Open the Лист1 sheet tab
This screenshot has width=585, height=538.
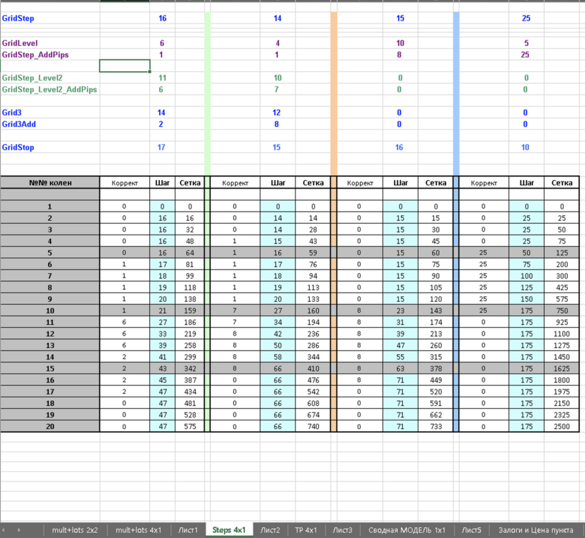click(x=188, y=530)
